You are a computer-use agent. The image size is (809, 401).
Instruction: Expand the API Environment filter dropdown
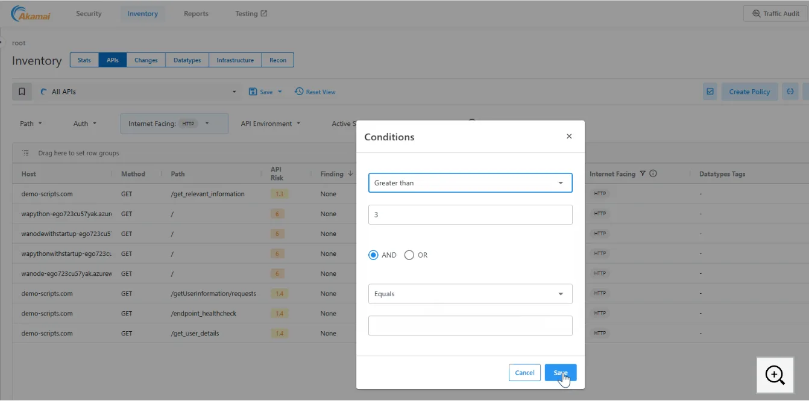[270, 123]
